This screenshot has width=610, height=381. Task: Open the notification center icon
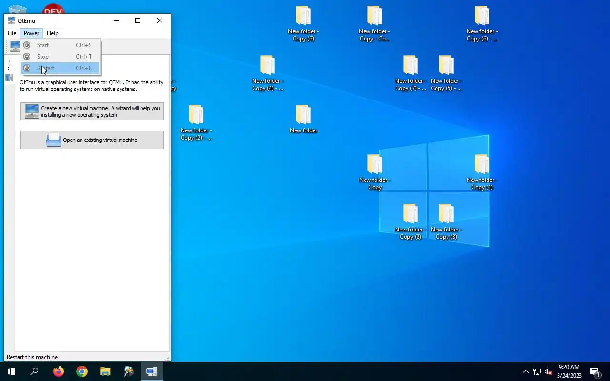click(595, 371)
